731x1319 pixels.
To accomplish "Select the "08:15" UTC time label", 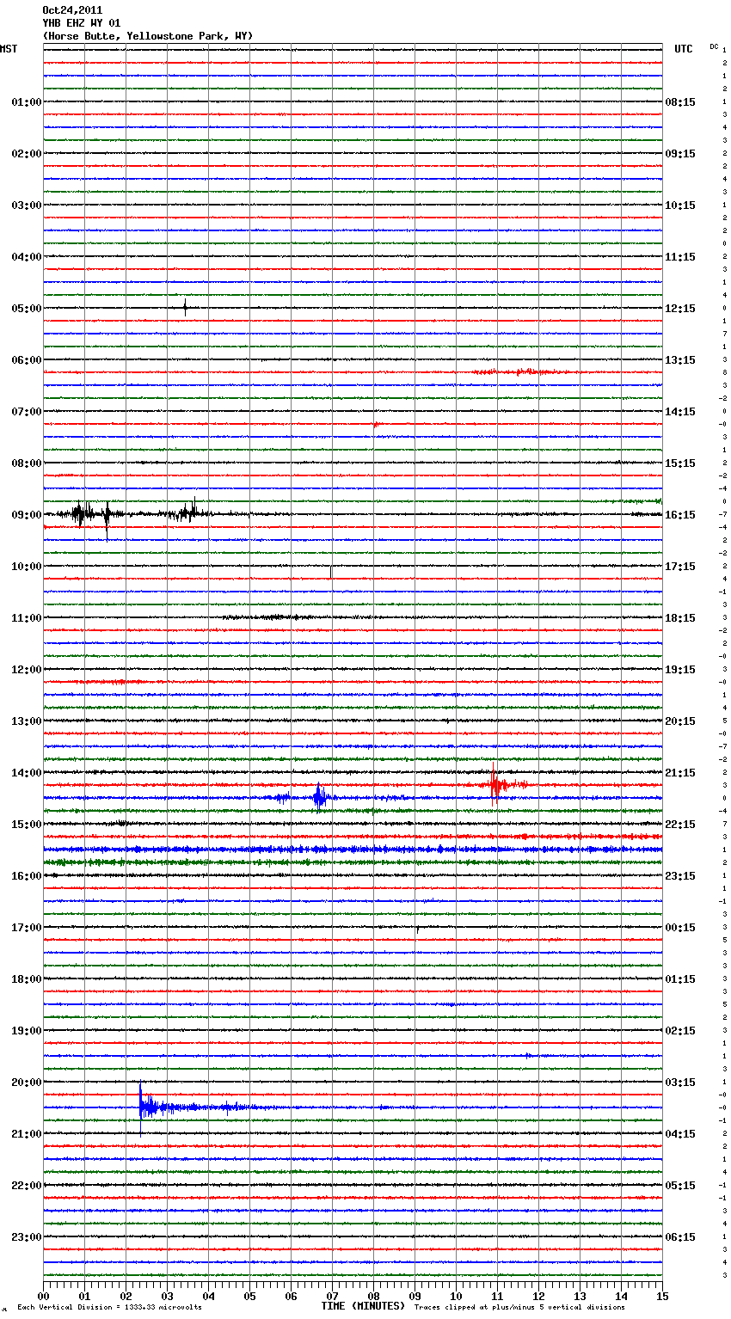I will (x=680, y=102).
